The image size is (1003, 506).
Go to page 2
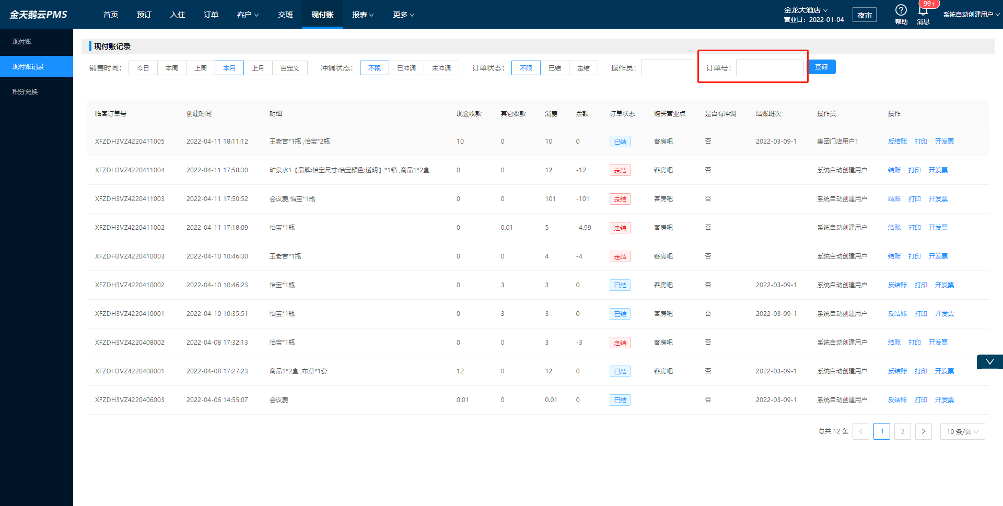tap(903, 431)
